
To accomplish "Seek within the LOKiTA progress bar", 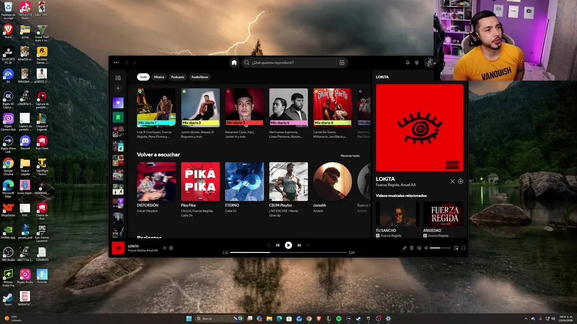I will click(x=288, y=252).
